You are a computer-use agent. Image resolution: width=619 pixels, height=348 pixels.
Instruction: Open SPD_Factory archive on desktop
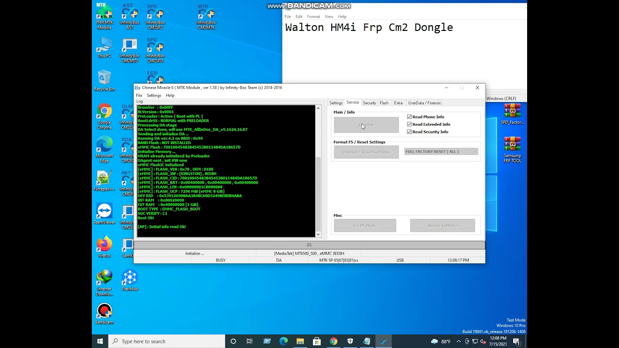(x=512, y=114)
